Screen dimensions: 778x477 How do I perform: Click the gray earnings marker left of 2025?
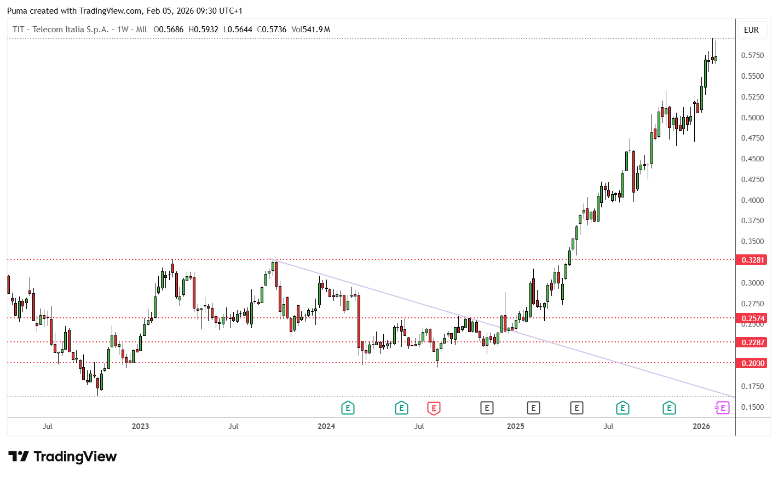point(487,408)
